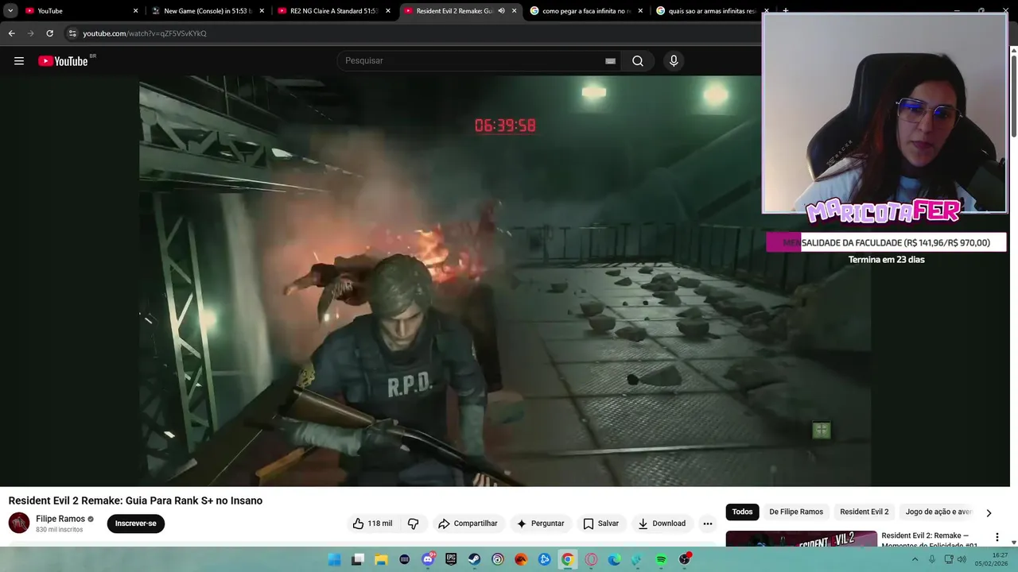Open Discord from the taskbar
This screenshot has height=572, width=1018.
428,559
